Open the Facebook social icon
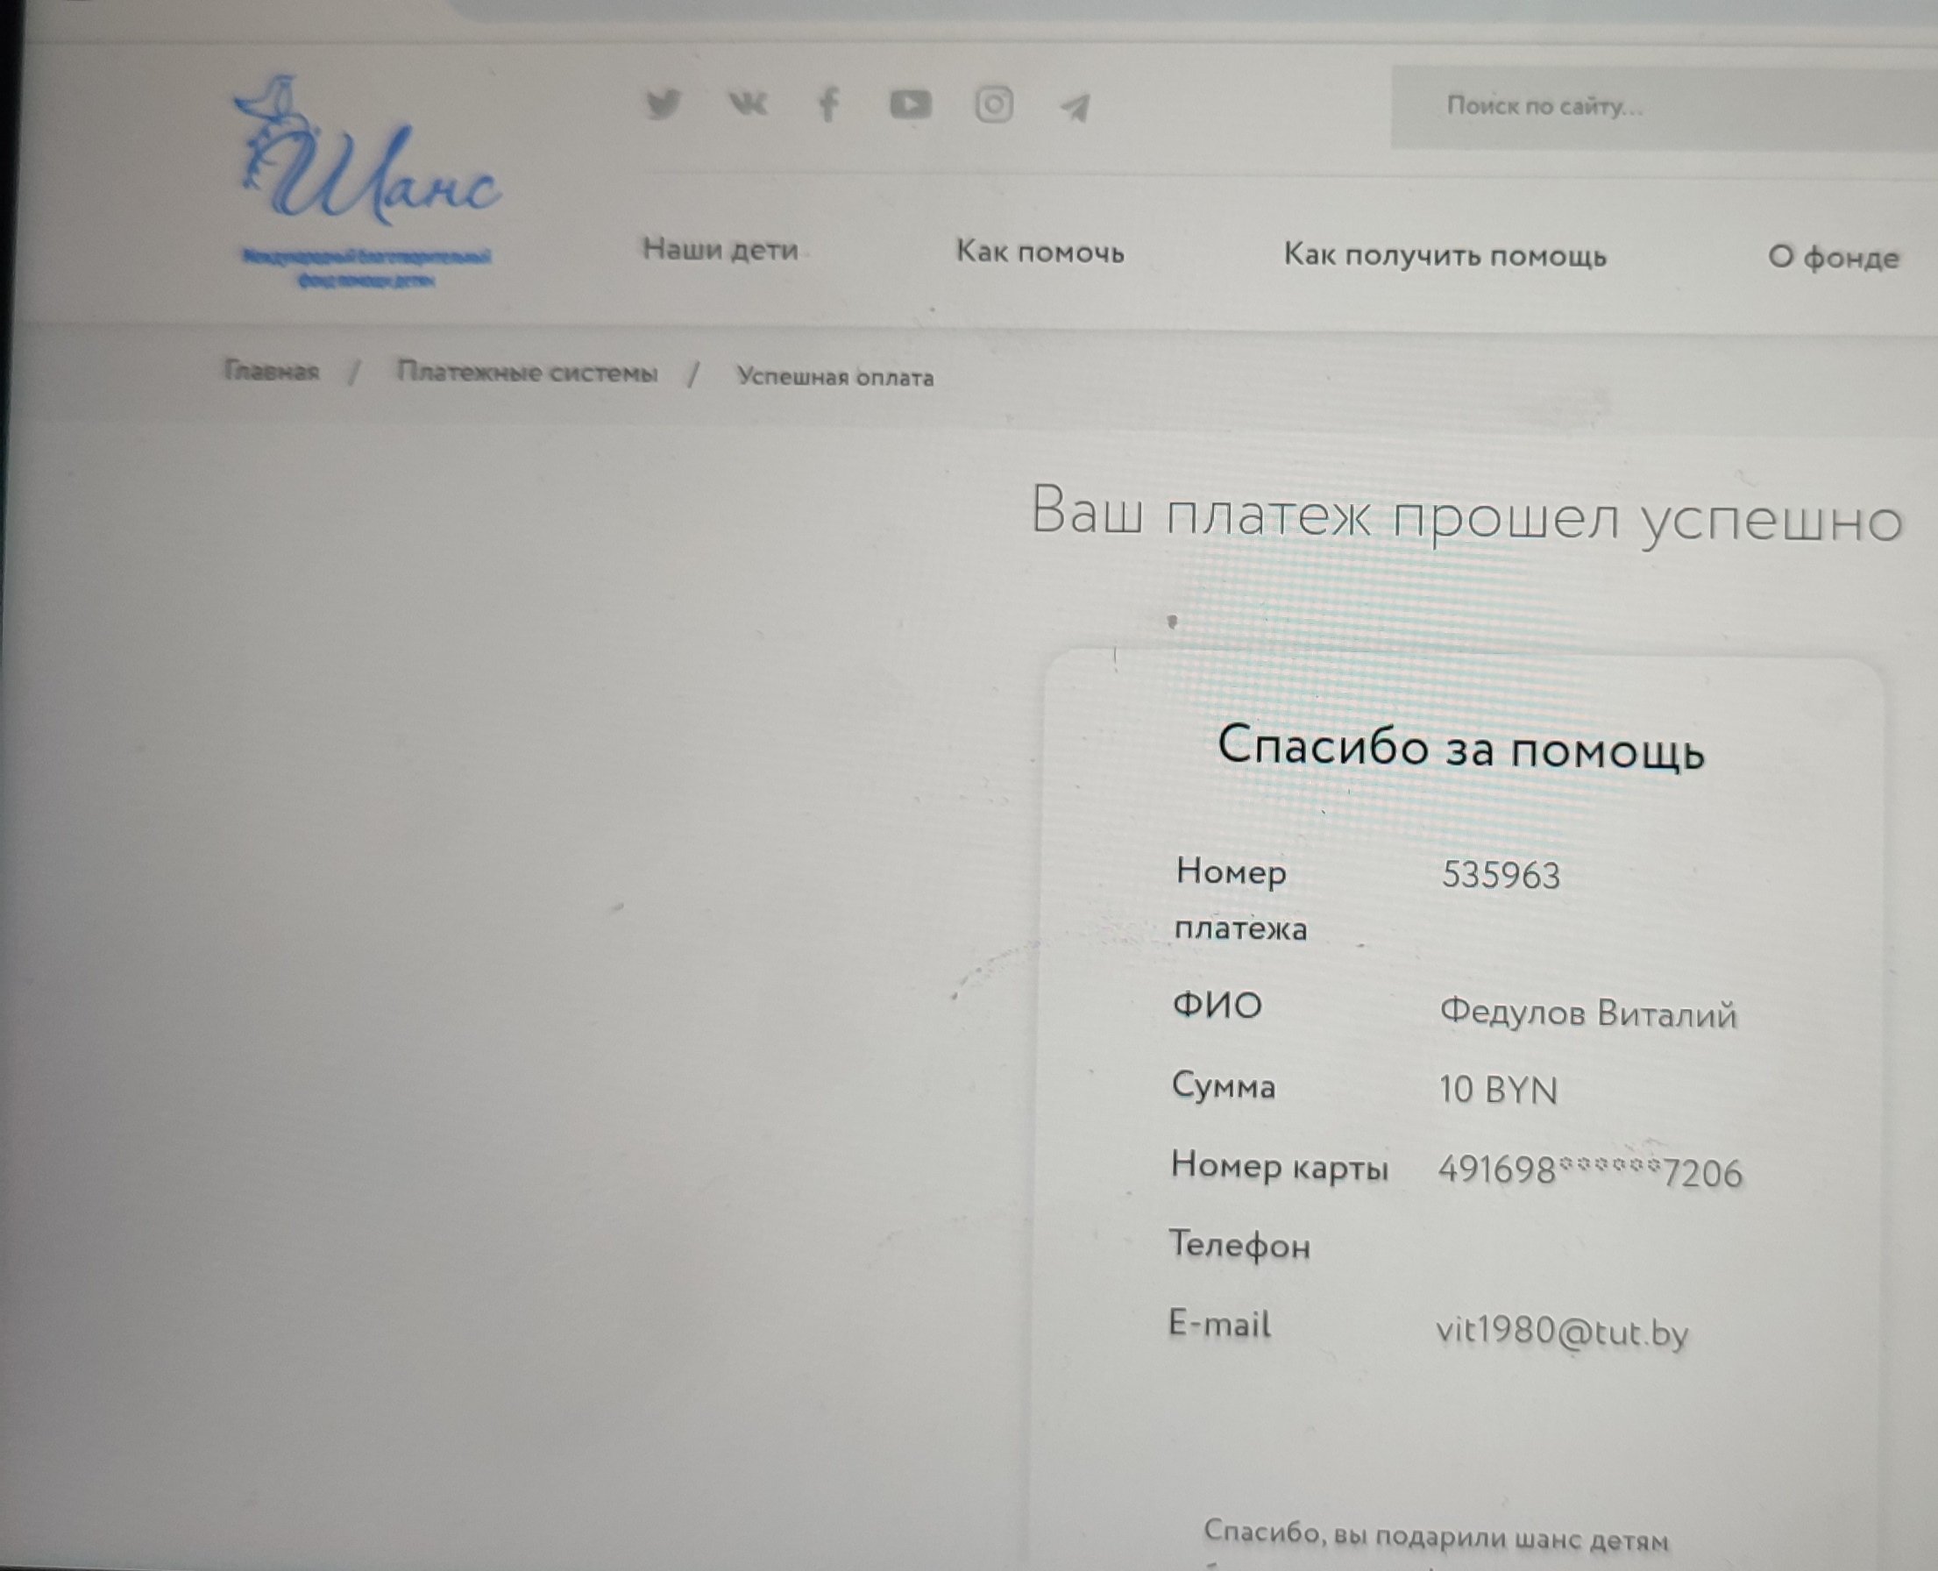Image resolution: width=1938 pixels, height=1571 pixels. [x=827, y=105]
